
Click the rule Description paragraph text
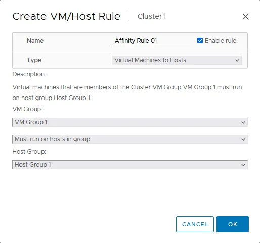pos(127,92)
